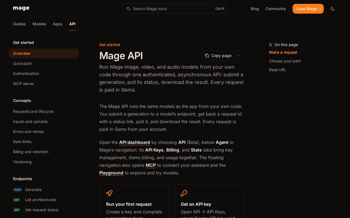The width and height of the screenshot is (350, 218).
Task: Follow the MCP inline link
Action: [151, 165]
